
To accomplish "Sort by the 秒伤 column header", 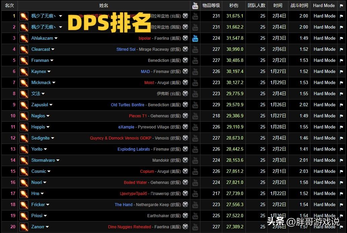I will coord(234,6).
